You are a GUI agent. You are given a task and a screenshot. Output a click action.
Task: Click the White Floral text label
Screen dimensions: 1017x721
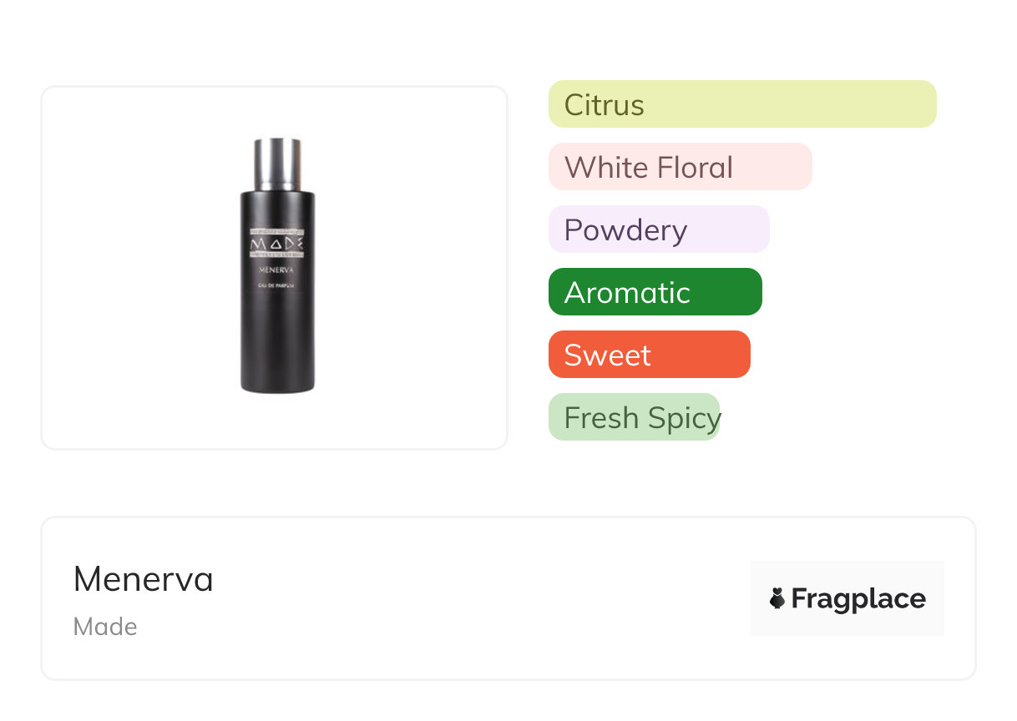click(x=649, y=168)
